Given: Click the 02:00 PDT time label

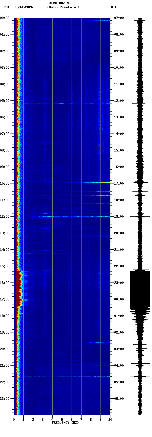Looking at the screenshot, I should tap(5, 51).
